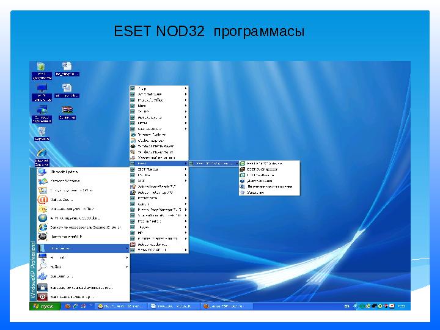440x330 pixels.
Task: Open the Word document beside My Documents
Action: [x=67, y=69]
